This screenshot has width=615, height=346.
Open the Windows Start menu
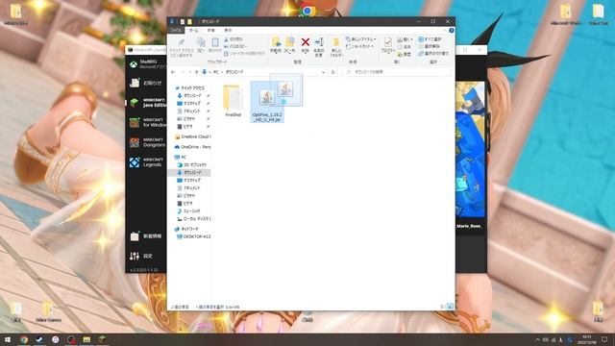pyautogui.click(x=8, y=339)
